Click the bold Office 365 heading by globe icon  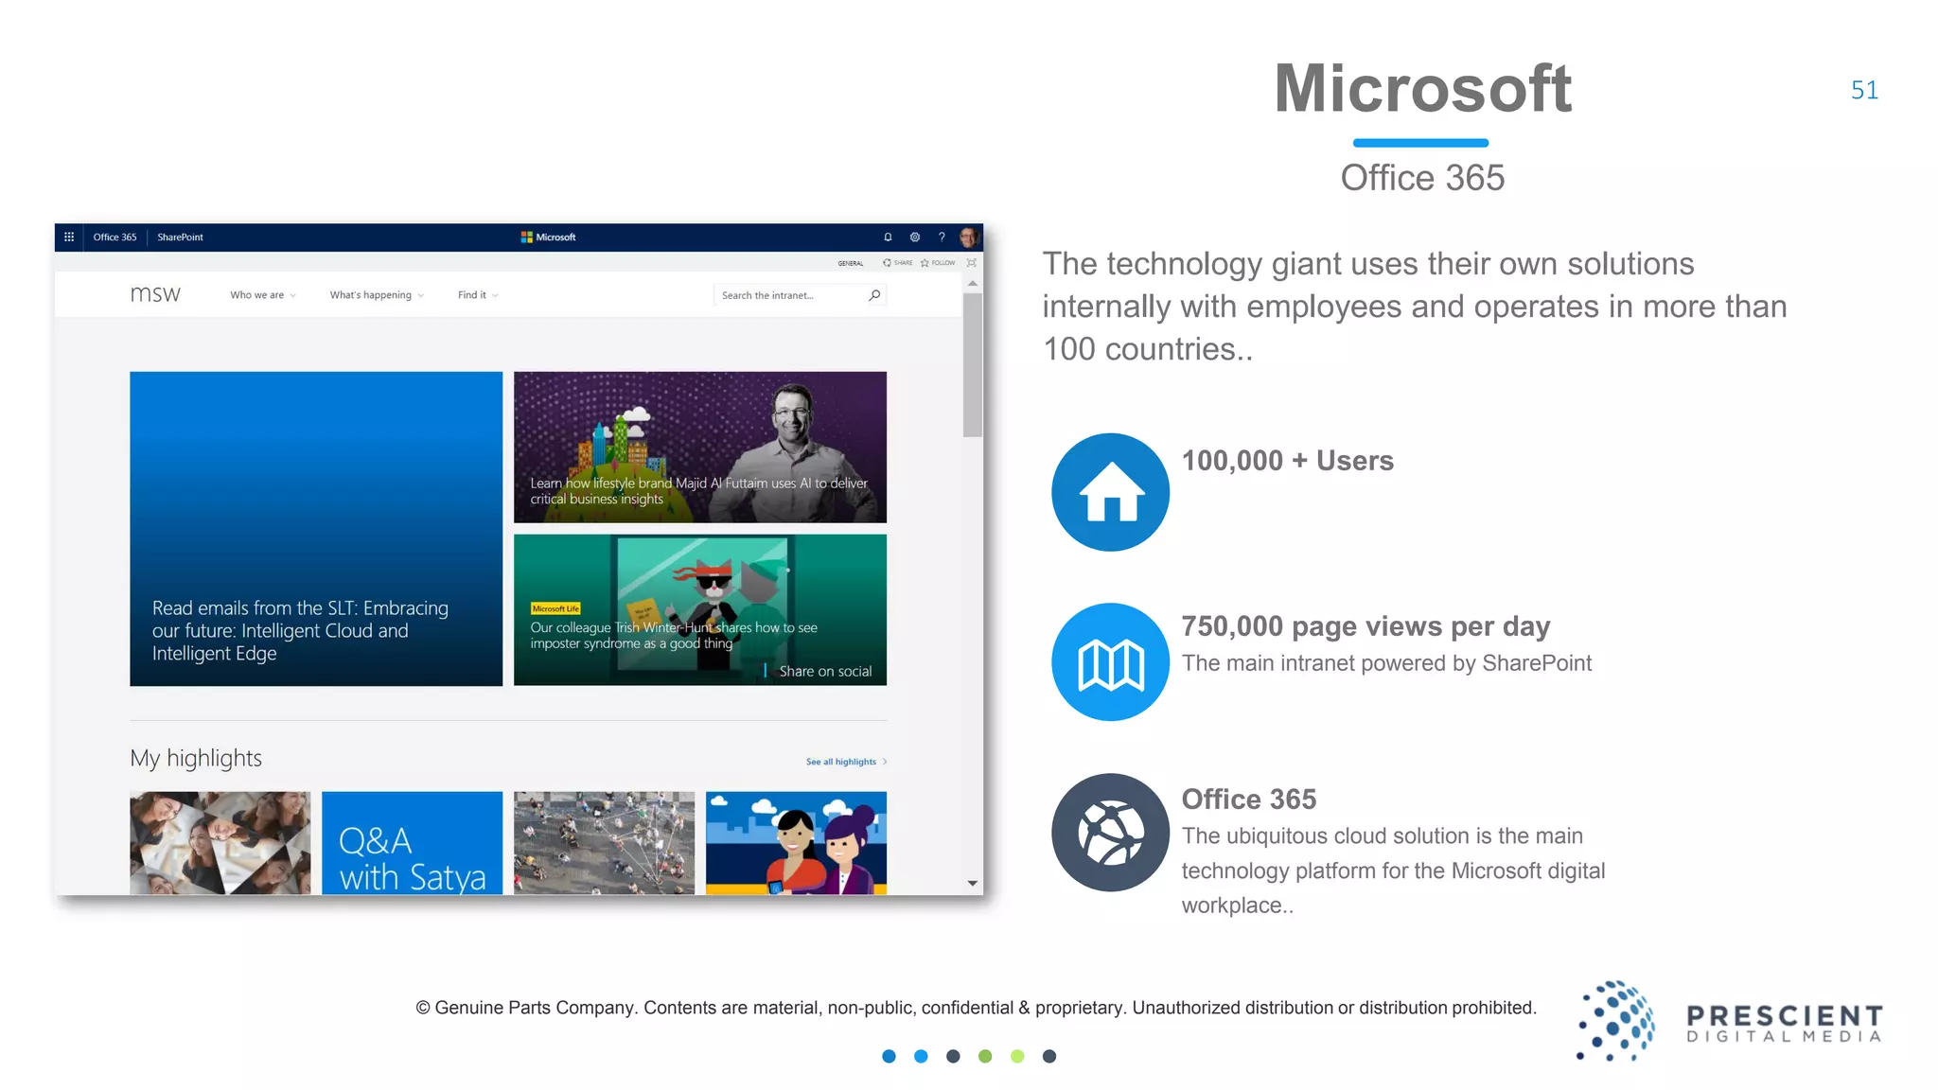1248,800
